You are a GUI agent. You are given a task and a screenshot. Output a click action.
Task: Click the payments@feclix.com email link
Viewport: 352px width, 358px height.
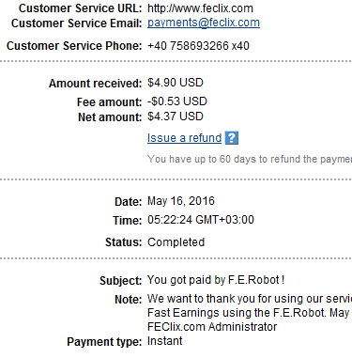tap(204, 23)
